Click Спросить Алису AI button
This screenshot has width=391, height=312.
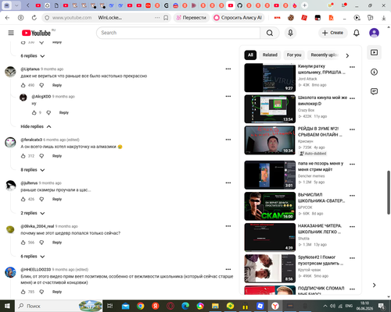(x=238, y=18)
